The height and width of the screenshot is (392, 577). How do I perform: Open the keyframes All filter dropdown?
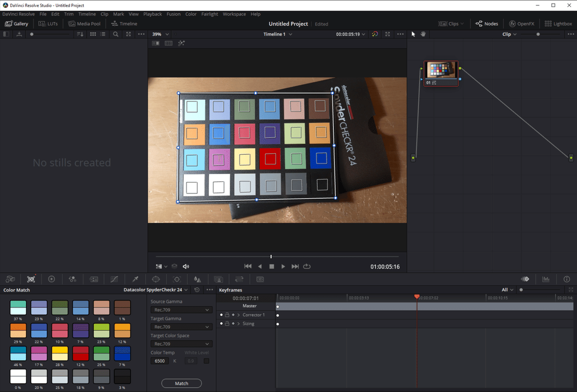pos(507,290)
